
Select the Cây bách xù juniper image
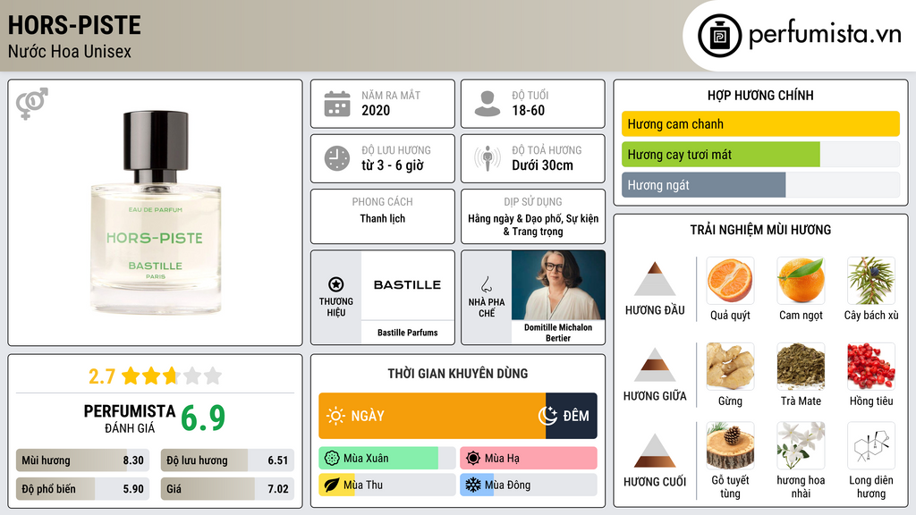871,280
